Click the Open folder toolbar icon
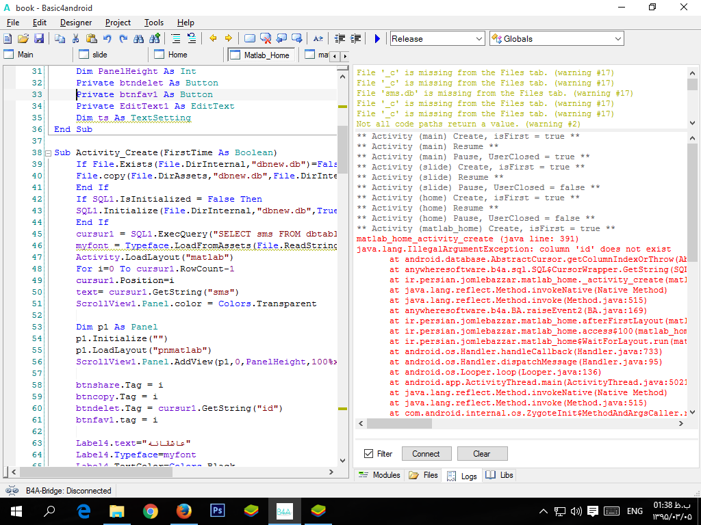Viewport: 701px width, 525px height. (23, 39)
